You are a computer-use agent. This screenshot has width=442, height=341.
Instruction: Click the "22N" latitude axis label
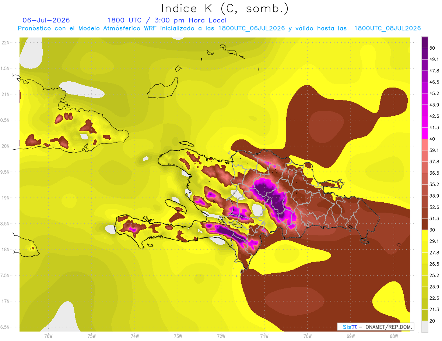pyautogui.click(x=6, y=42)
